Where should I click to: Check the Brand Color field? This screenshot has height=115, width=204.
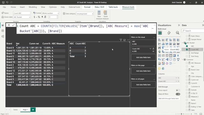(187, 70)
